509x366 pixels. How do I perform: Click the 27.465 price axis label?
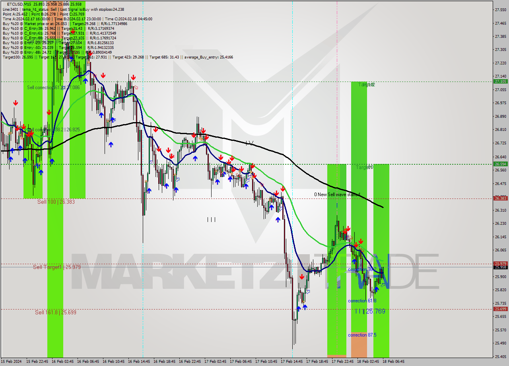coord(500,23)
